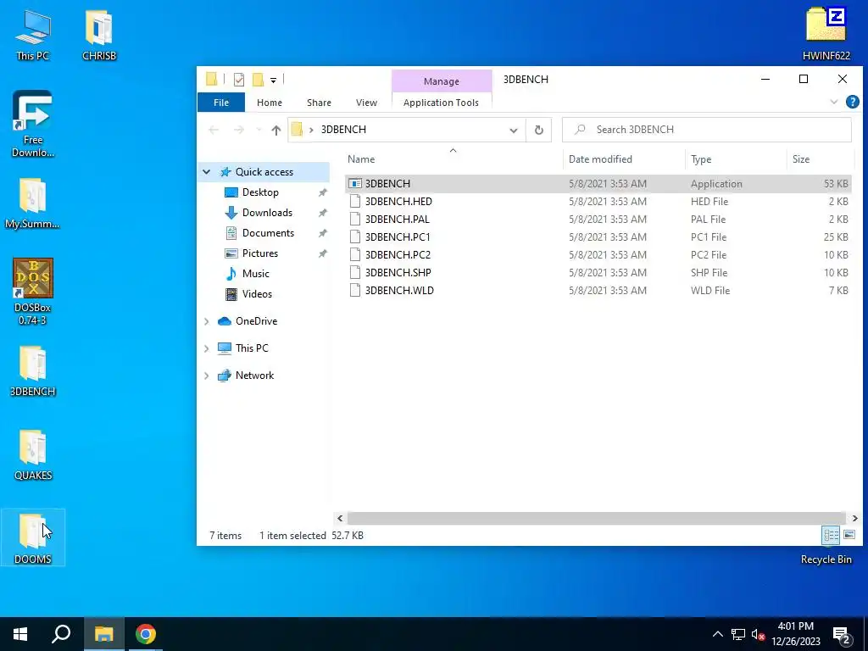The height and width of the screenshot is (651, 868).
Task: Click the Manage contextual tab
Action: click(x=441, y=81)
